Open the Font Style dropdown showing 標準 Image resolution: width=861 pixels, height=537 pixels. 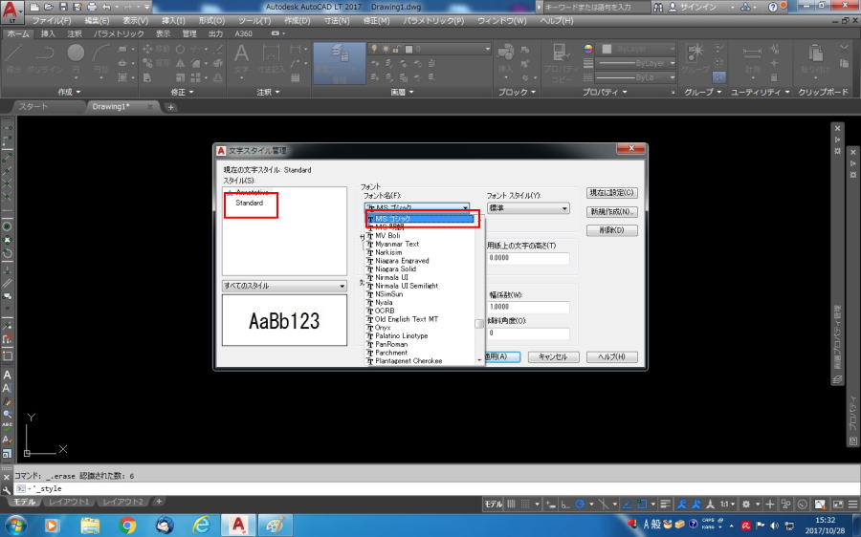coord(528,208)
